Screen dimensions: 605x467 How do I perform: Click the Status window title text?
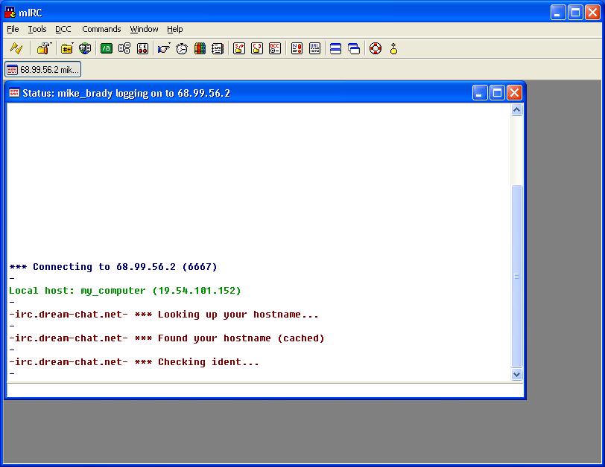[x=126, y=93]
